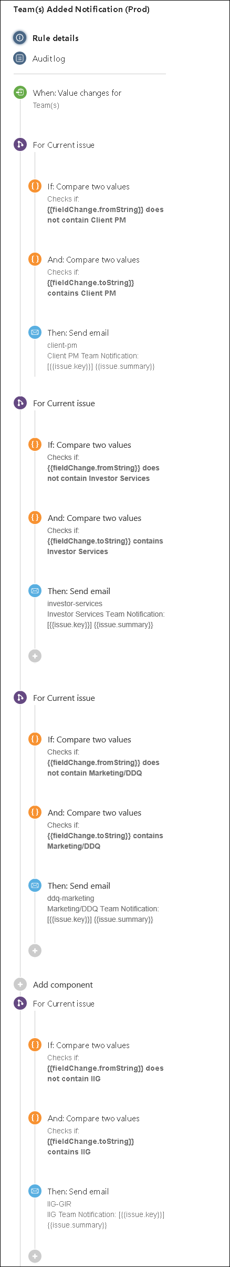
Task: Open the Rule details section
Action: coord(56,38)
